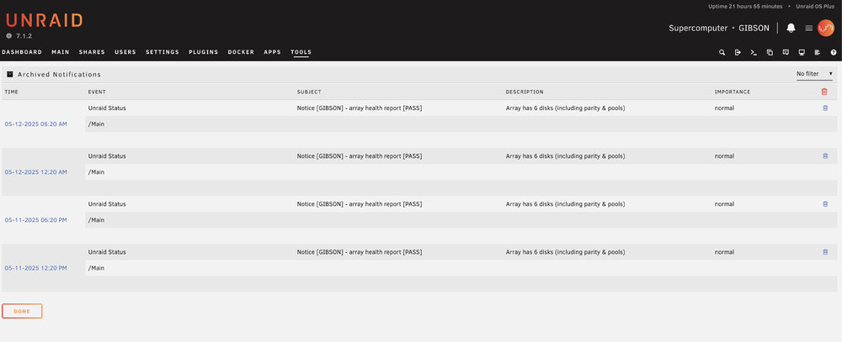This screenshot has width=842, height=342.
Task: Open the hamburger account menu
Action: [x=808, y=28]
